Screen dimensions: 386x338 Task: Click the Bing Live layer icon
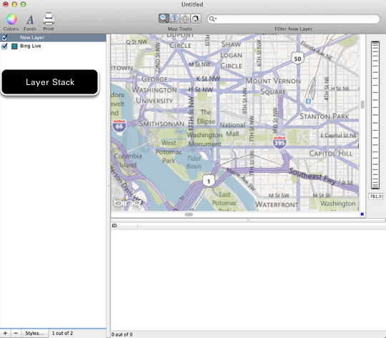point(14,46)
